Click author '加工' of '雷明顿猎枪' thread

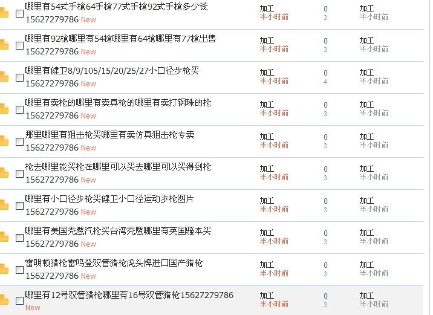(267, 265)
